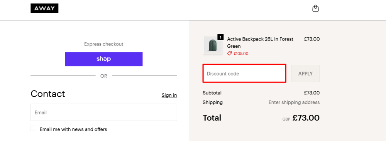
Task: Enable Email me with news and offers
Action: (x=34, y=128)
